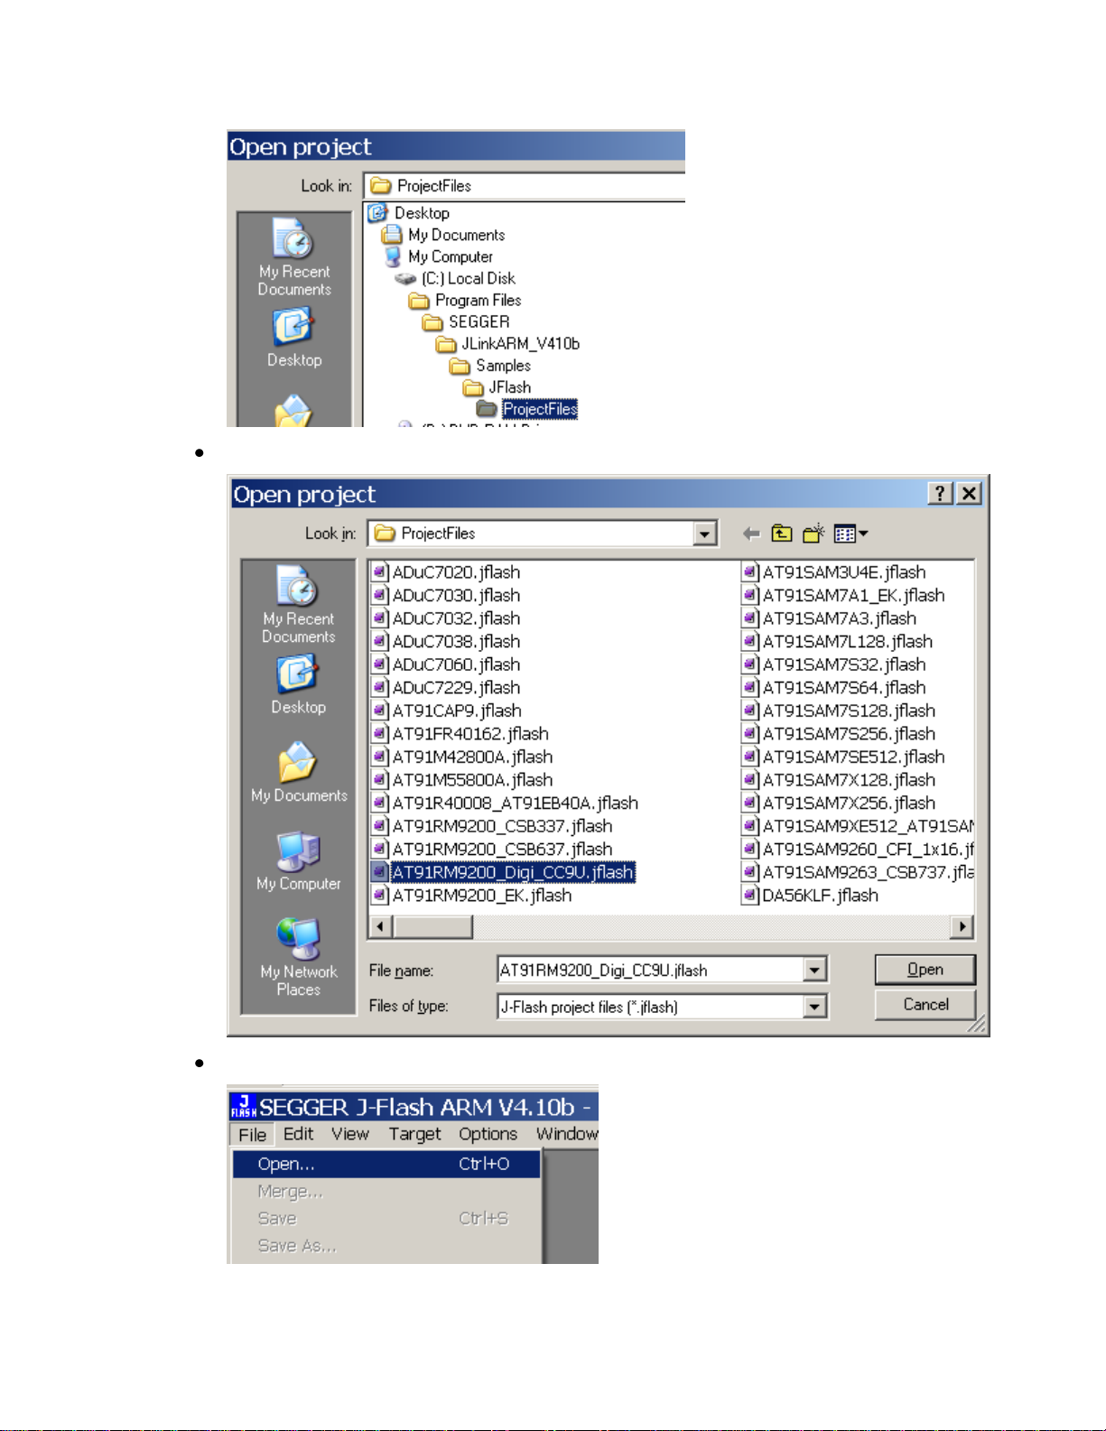
Task: Select file AT91SAM7X128.jflash
Action: [x=840, y=780]
